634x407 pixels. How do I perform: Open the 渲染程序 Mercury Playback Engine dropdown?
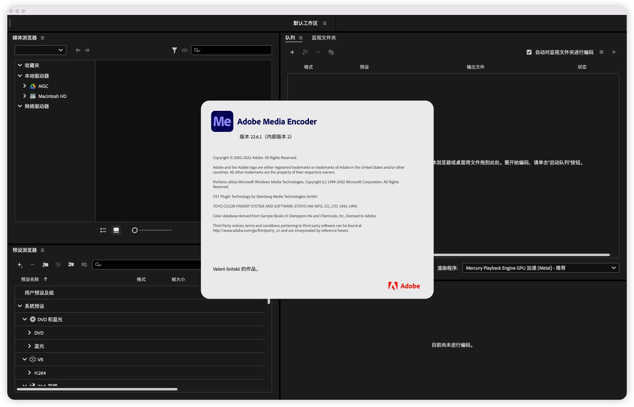pyautogui.click(x=540, y=268)
